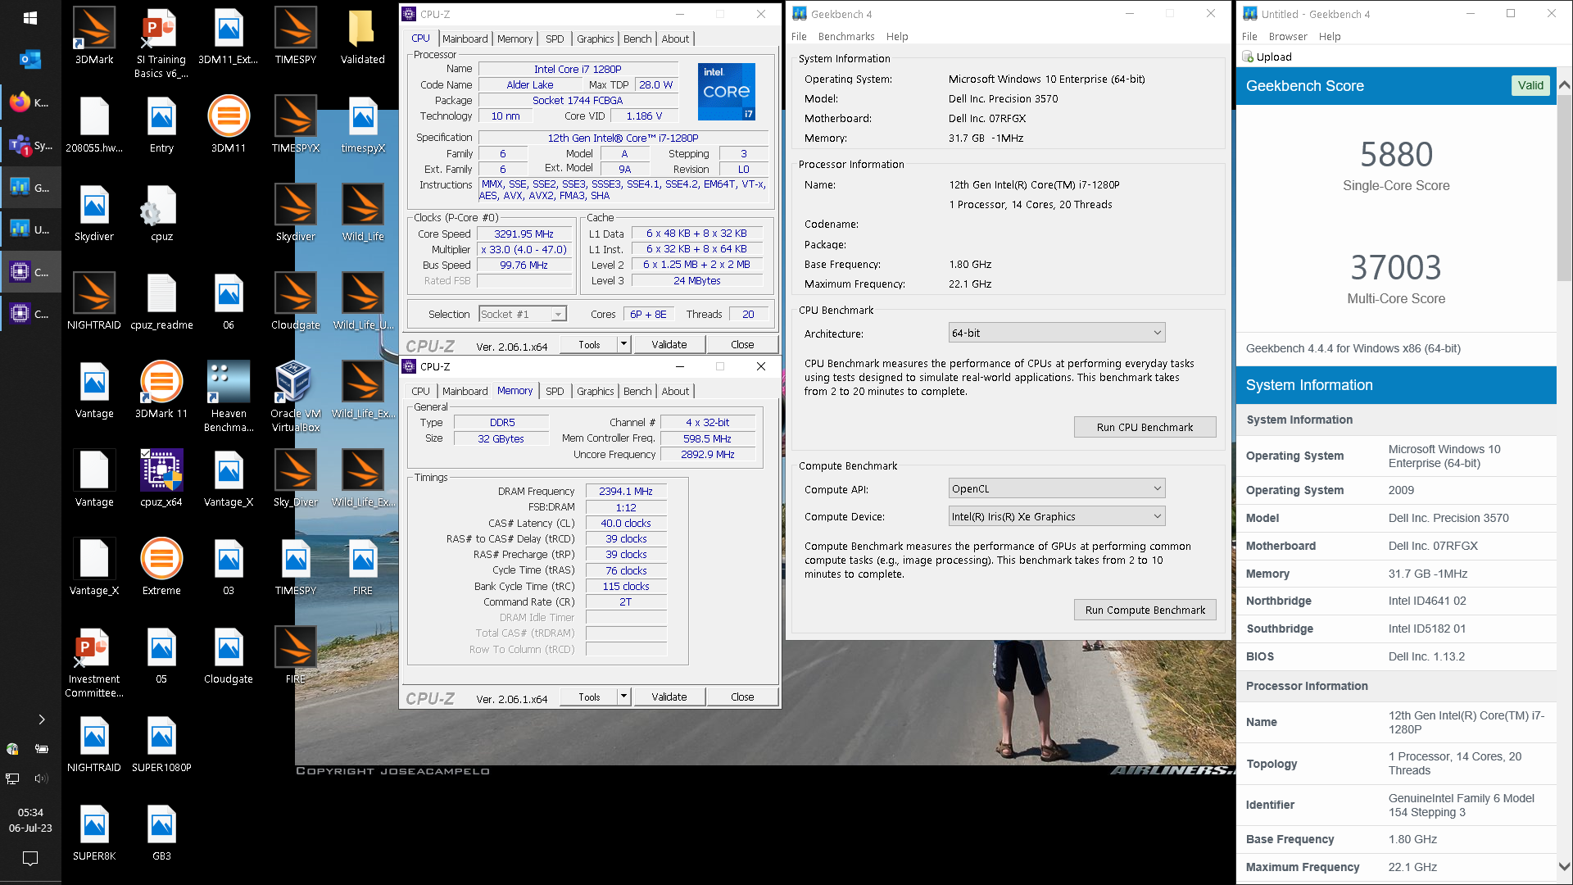Open the TIMESPYX desktop shortcut
The height and width of the screenshot is (885, 1573).
tap(296, 125)
